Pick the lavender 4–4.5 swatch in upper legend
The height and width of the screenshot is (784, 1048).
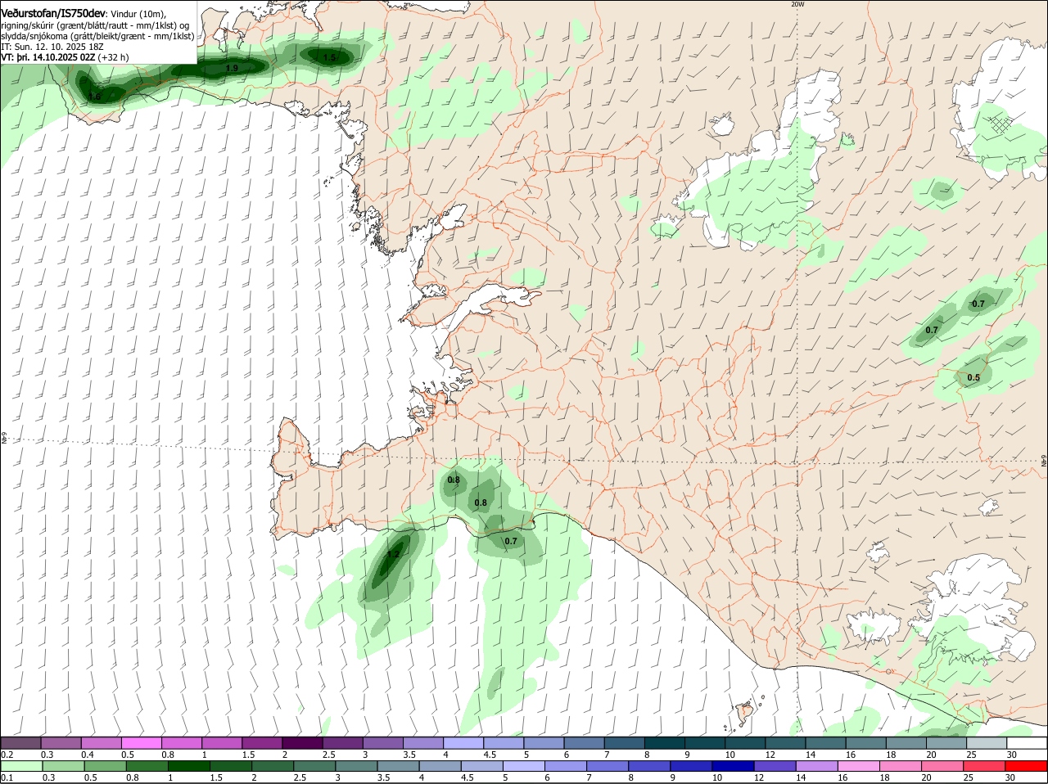point(463,742)
